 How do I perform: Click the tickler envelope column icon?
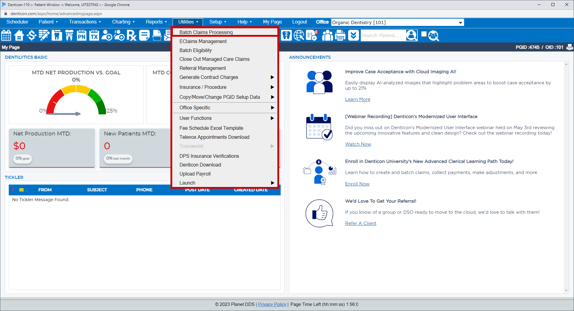point(21,190)
